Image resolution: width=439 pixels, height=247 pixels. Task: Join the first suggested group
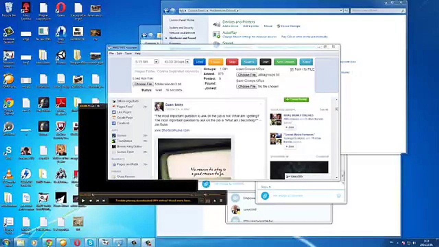pyautogui.click(x=289, y=127)
